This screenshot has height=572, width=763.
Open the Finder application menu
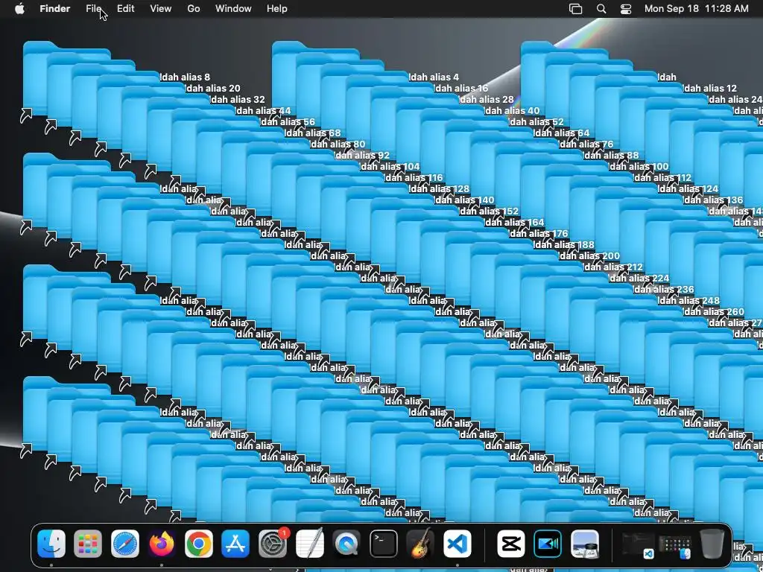(54, 9)
